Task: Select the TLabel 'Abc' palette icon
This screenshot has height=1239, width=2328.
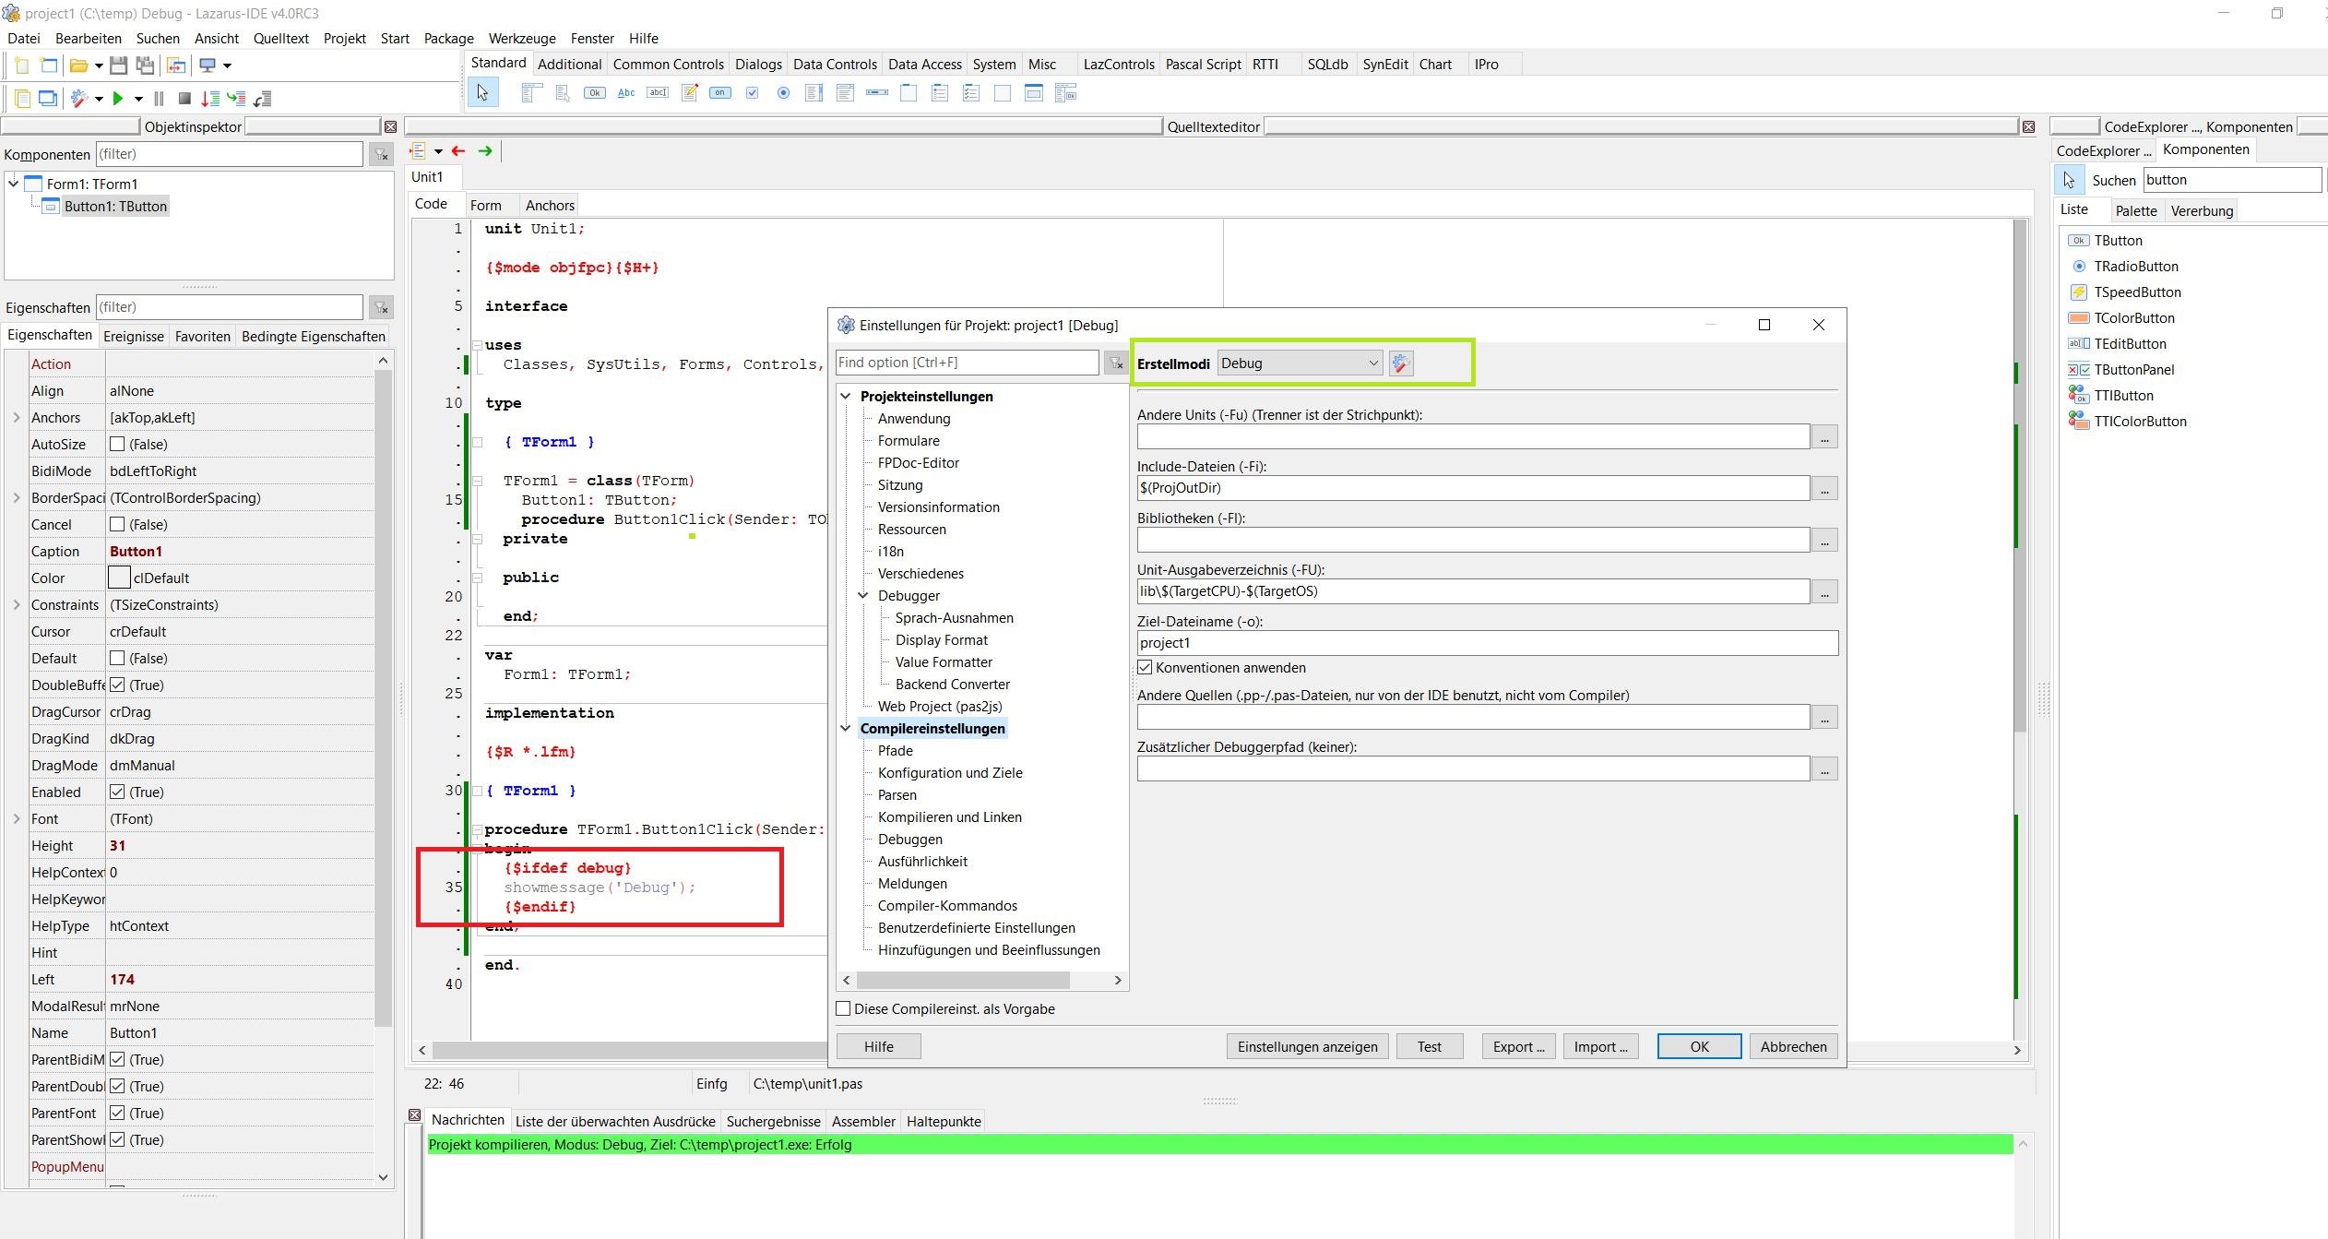Action: click(626, 93)
